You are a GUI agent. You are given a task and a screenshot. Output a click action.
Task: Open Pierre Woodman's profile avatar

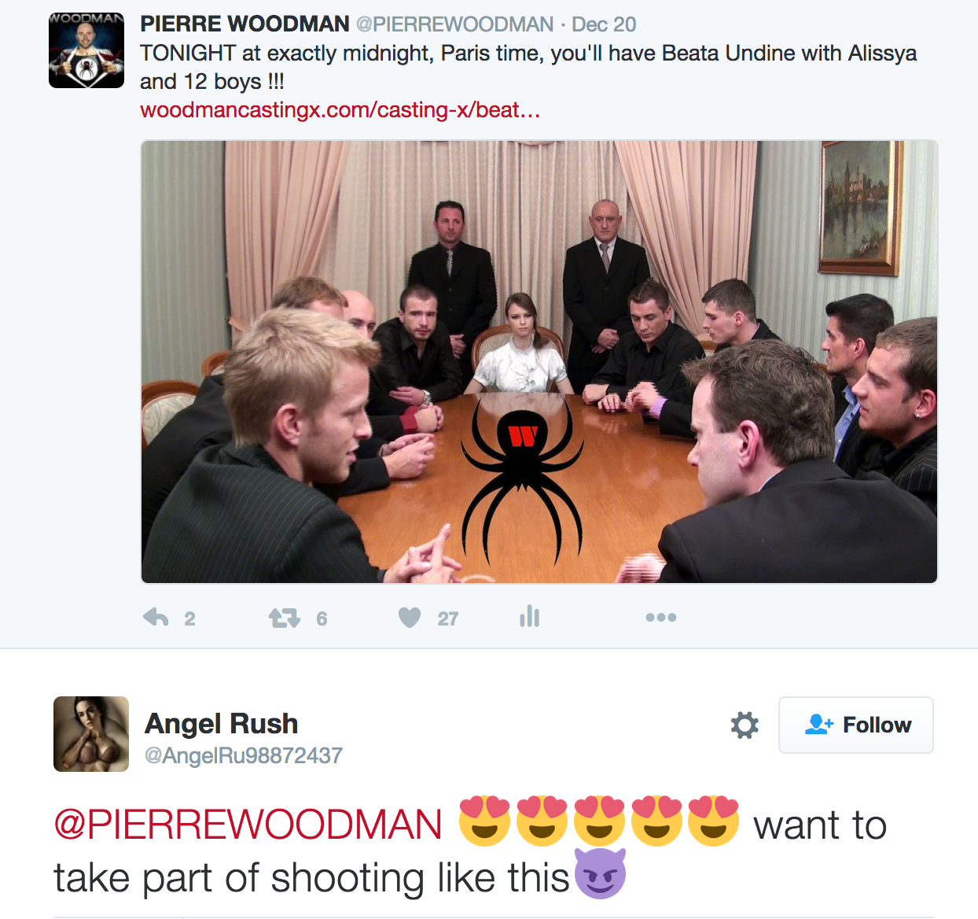point(86,50)
